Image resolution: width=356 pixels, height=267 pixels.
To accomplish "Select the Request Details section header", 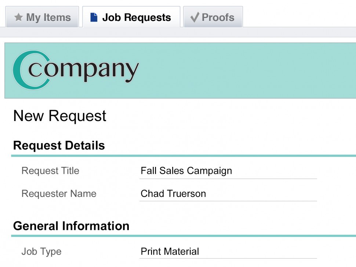I will coord(59,146).
